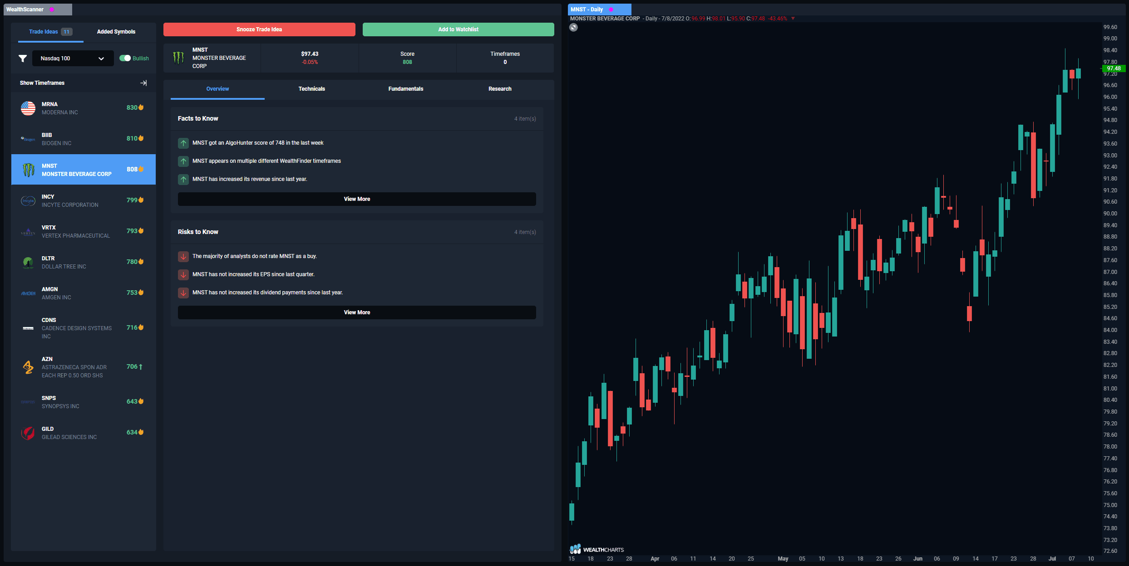Click the pink link dot in the MNST chart title

click(x=611, y=9)
